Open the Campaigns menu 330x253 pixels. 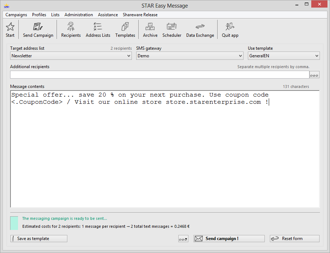(16, 15)
